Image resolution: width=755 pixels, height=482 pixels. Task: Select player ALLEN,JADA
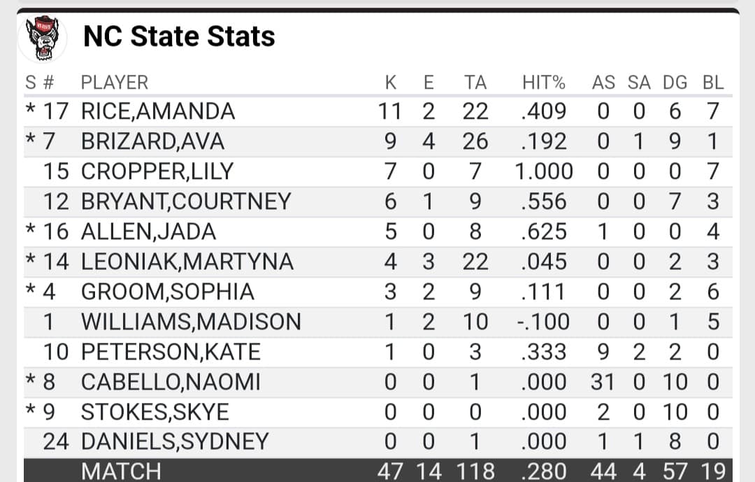pyautogui.click(x=148, y=232)
